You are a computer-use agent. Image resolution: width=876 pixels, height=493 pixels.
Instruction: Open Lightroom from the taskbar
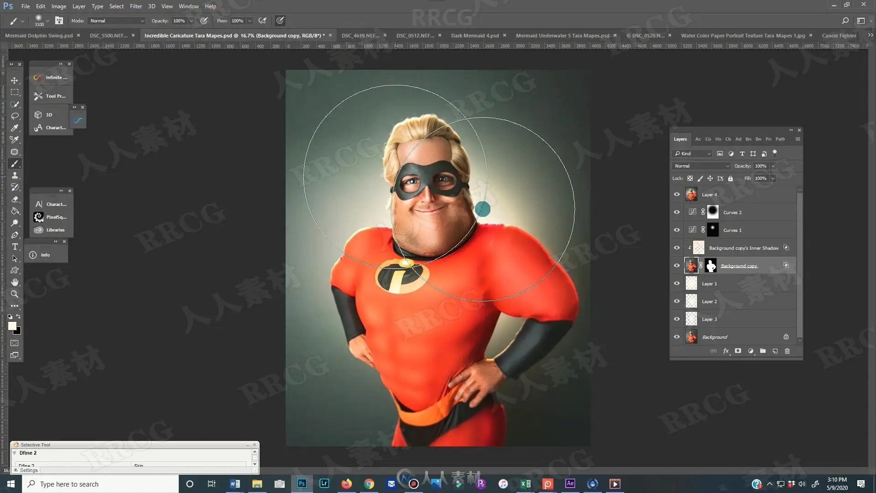tap(324, 484)
